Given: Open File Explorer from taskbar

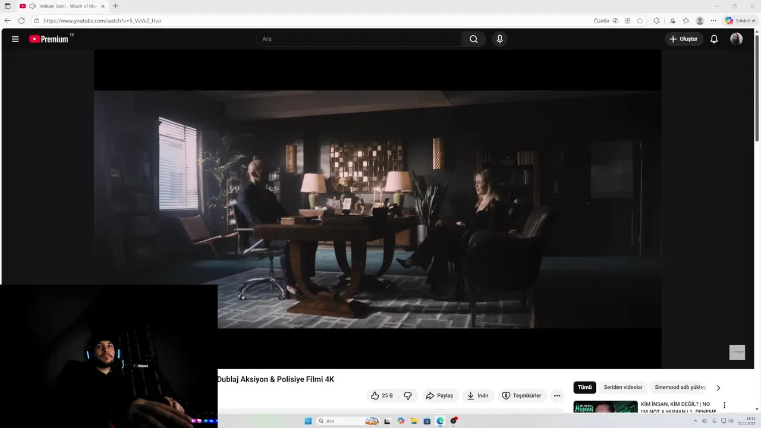Looking at the screenshot, I should (x=414, y=421).
